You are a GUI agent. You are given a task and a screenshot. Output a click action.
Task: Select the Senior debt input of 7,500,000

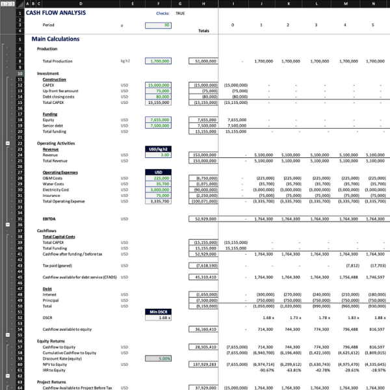click(158, 125)
